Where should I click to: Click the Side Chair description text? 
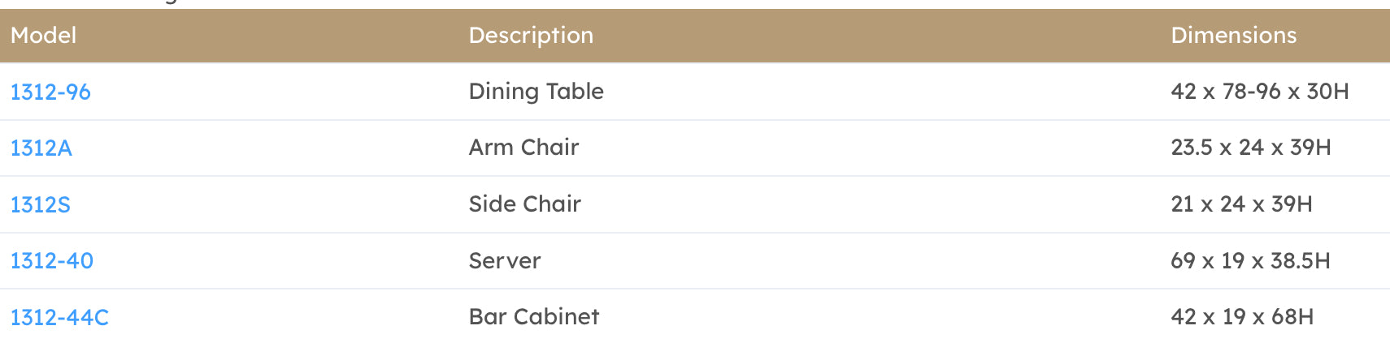click(525, 204)
